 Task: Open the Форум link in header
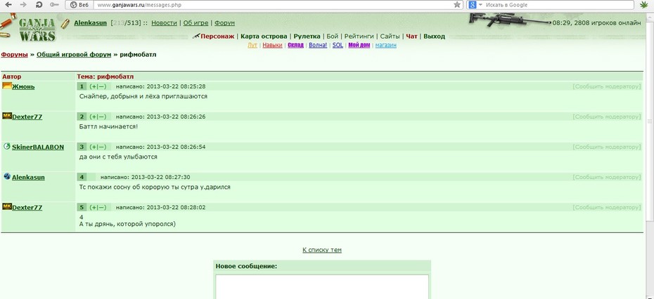pyautogui.click(x=224, y=23)
